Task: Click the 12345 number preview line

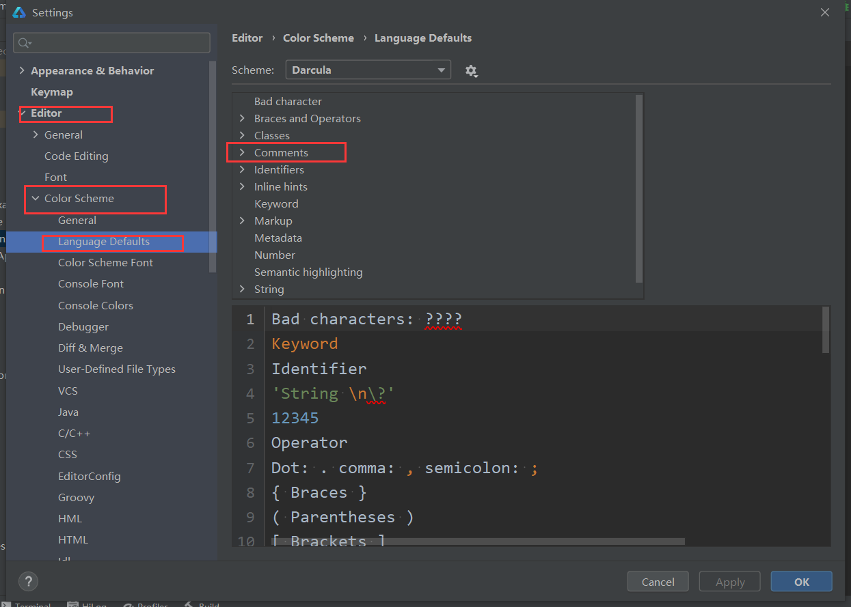Action: [295, 418]
